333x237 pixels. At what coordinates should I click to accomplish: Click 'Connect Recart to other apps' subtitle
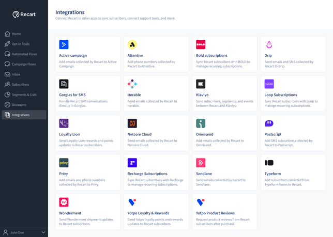[x=115, y=18]
